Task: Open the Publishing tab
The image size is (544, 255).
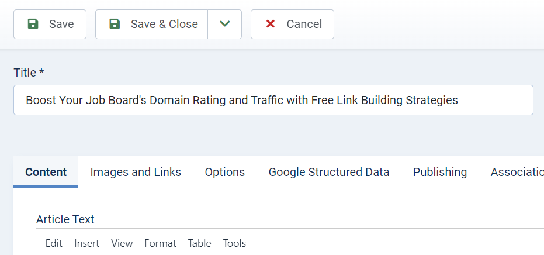Action: click(440, 172)
